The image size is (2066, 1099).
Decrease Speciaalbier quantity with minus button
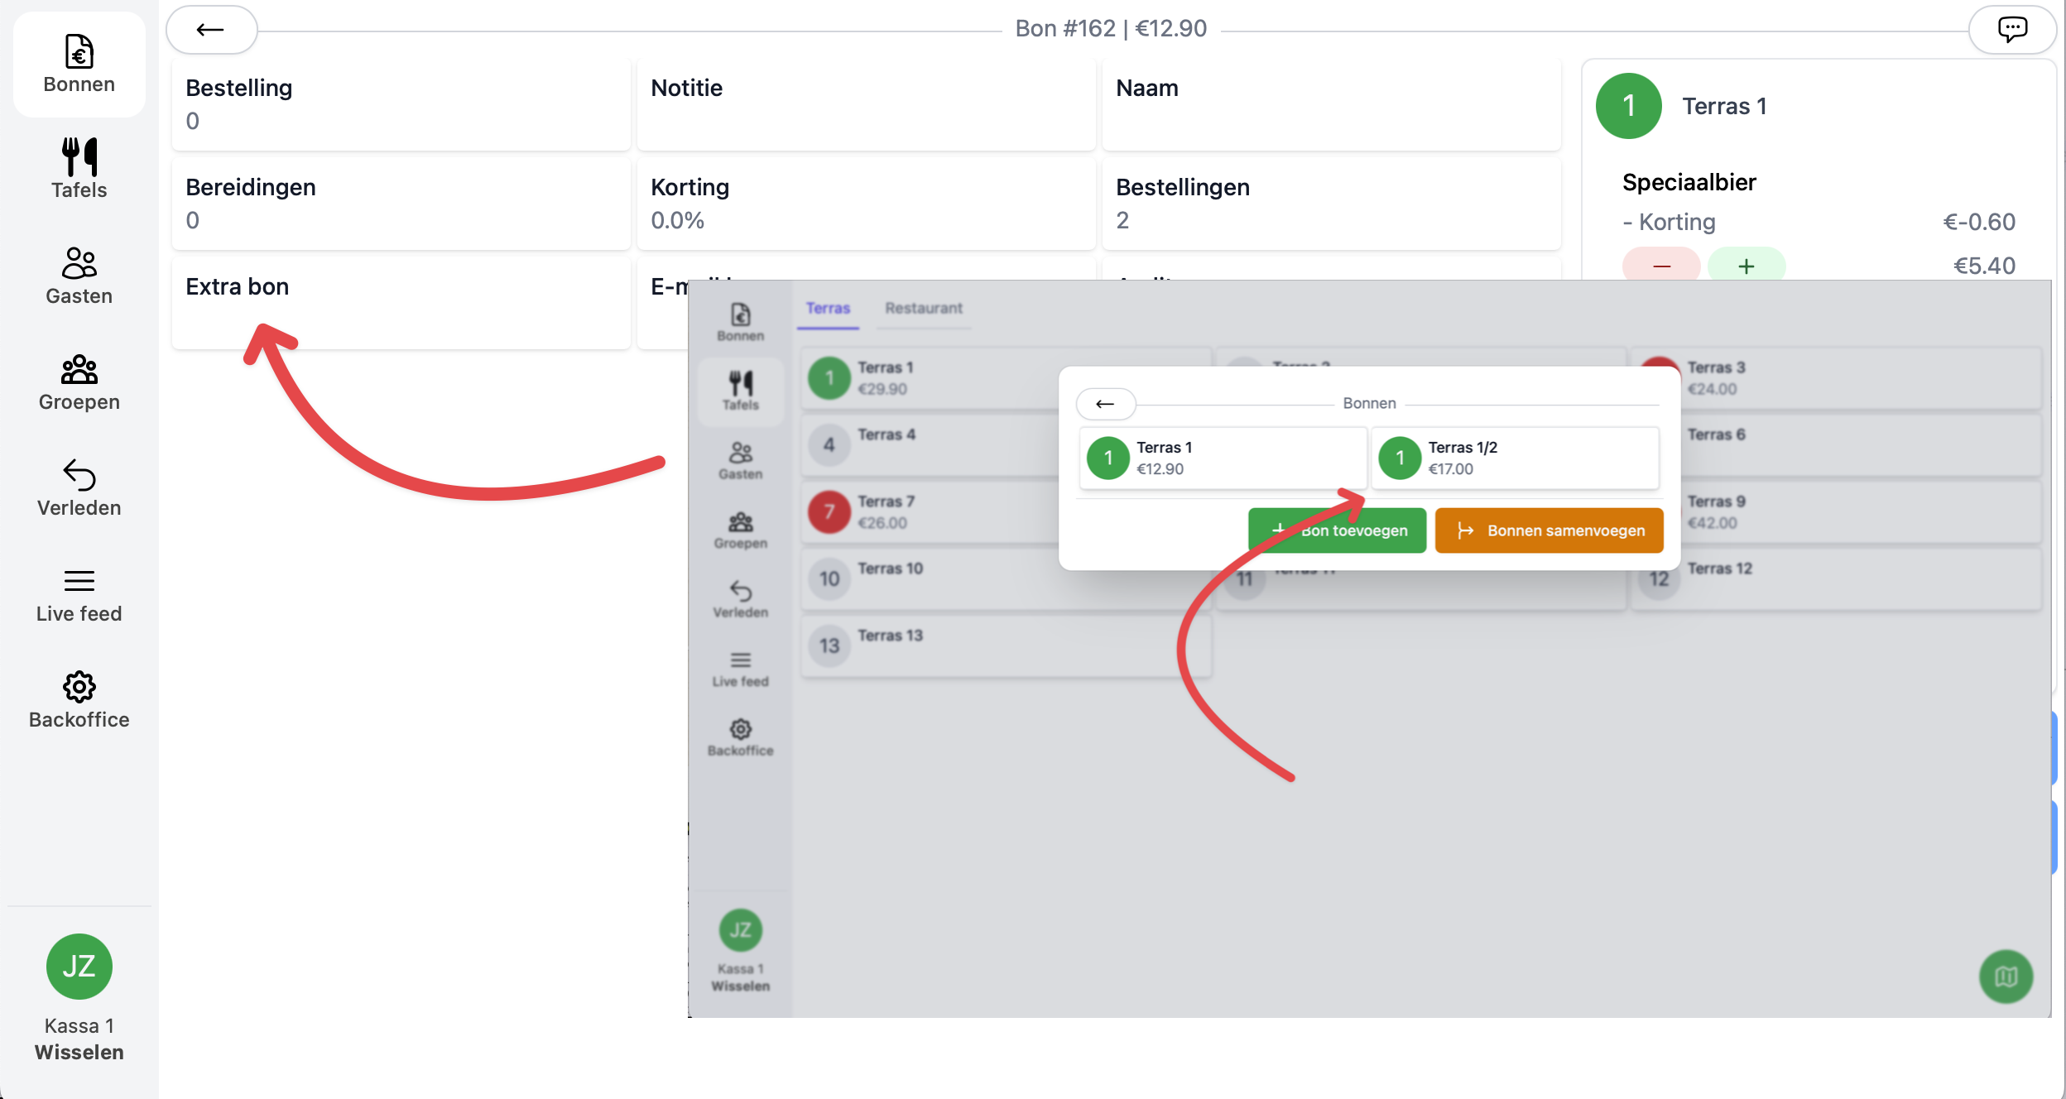[1660, 266]
